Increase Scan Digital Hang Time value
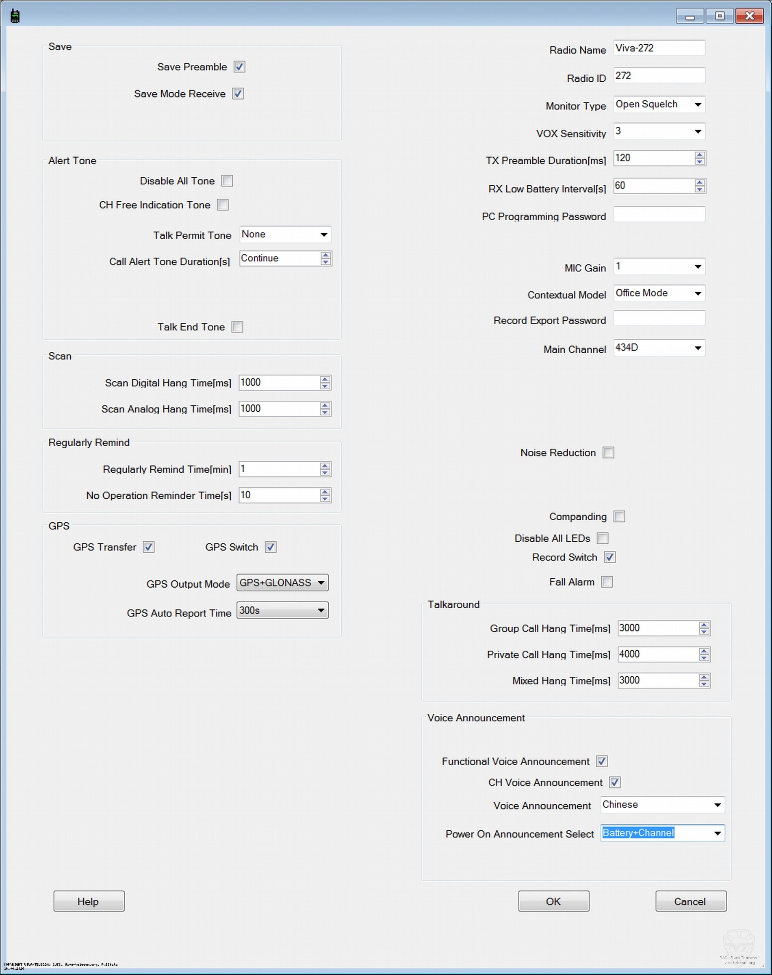Screen dimensions: 772x975 coord(325,379)
